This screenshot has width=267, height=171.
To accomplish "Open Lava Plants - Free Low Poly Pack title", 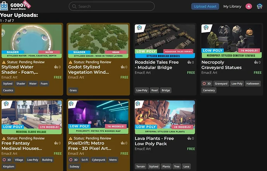I will (154, 141).
